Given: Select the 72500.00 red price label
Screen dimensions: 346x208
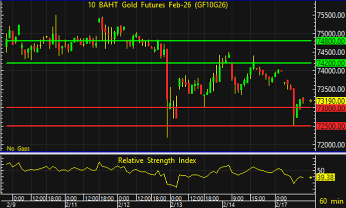Looking at the screenshot, I should 331,126.
